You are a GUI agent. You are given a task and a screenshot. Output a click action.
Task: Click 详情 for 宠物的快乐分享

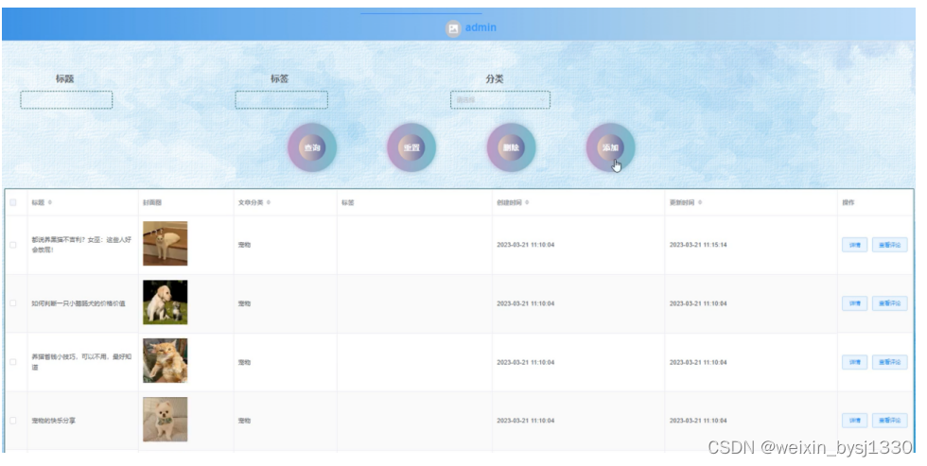pyautogui.click(x=854, y=421)
